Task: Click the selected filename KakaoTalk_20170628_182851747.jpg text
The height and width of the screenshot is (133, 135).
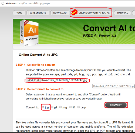Action: pyautogui.click(x=64, y=80)
